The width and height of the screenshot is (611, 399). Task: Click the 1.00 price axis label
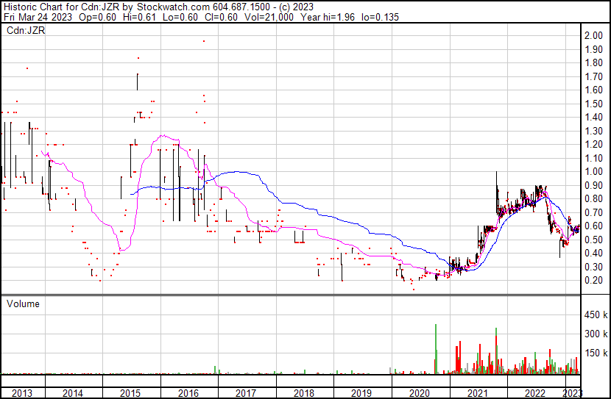(593, 172)
